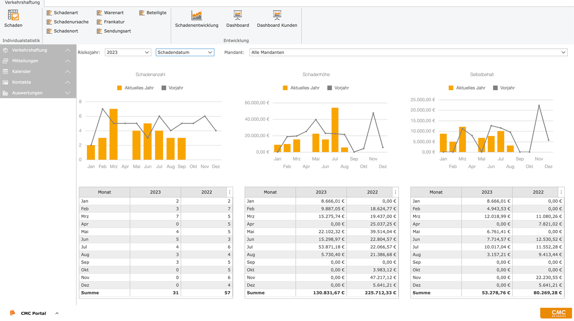Open the Schadenort report icon

[x=49, y=31]
